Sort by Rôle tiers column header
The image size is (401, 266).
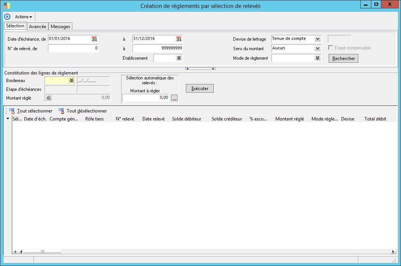94,119
